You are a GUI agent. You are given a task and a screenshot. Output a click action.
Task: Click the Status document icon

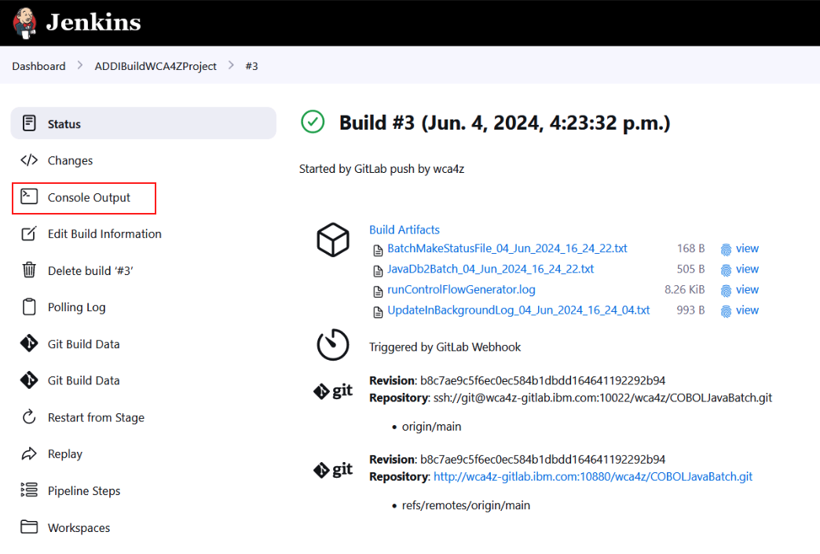coord(29,123)
